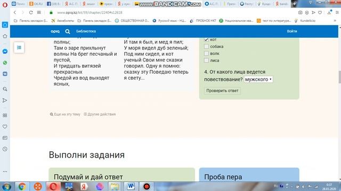
Task: Open the VK sidebar icon
Action: pos(5,74)
